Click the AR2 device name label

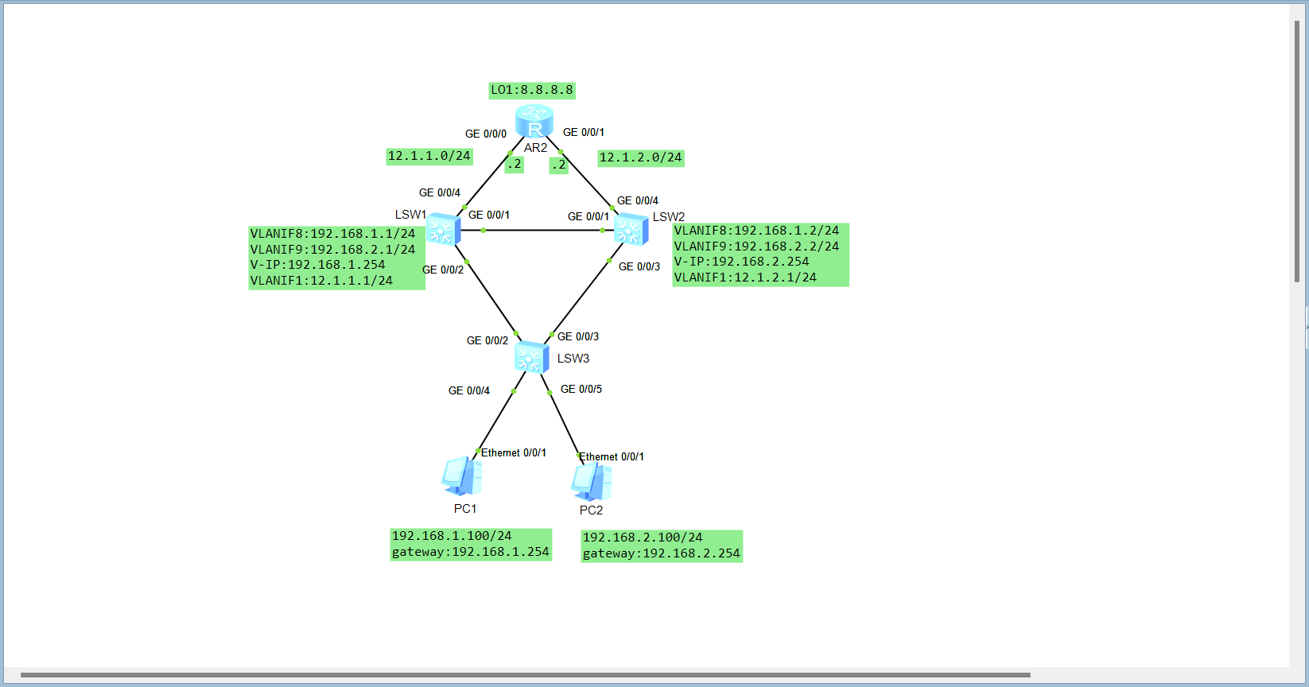coord(535,148)
